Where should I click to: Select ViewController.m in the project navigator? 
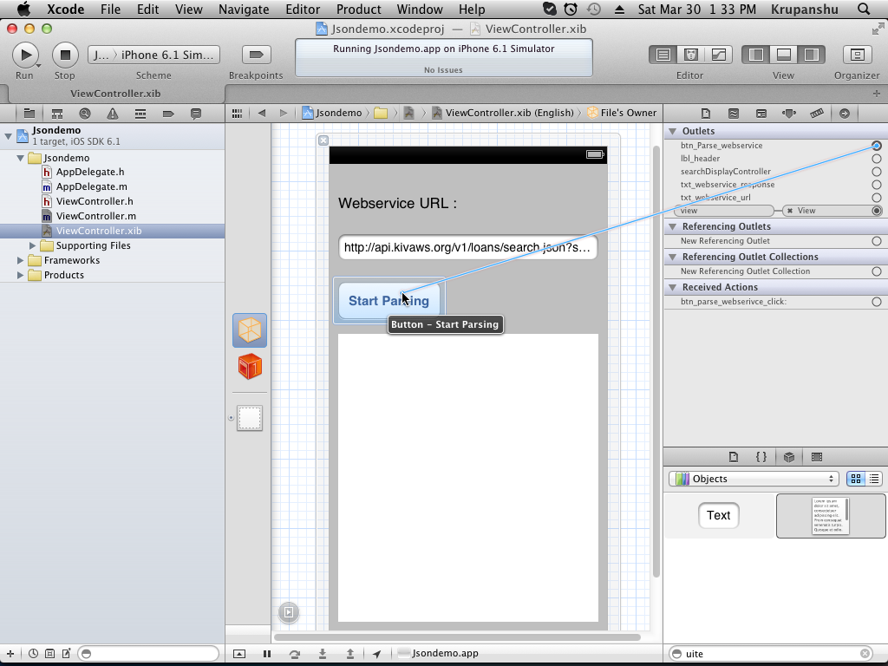pyautogui.click(x=95, y=216)
